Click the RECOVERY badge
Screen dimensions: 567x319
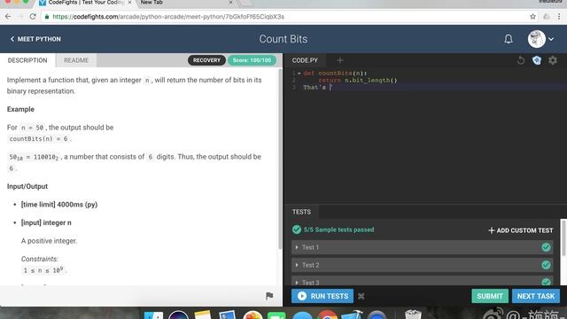tap(206, 60)
